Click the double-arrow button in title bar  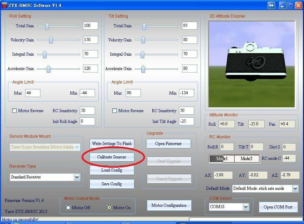click(x=271, y=5)
